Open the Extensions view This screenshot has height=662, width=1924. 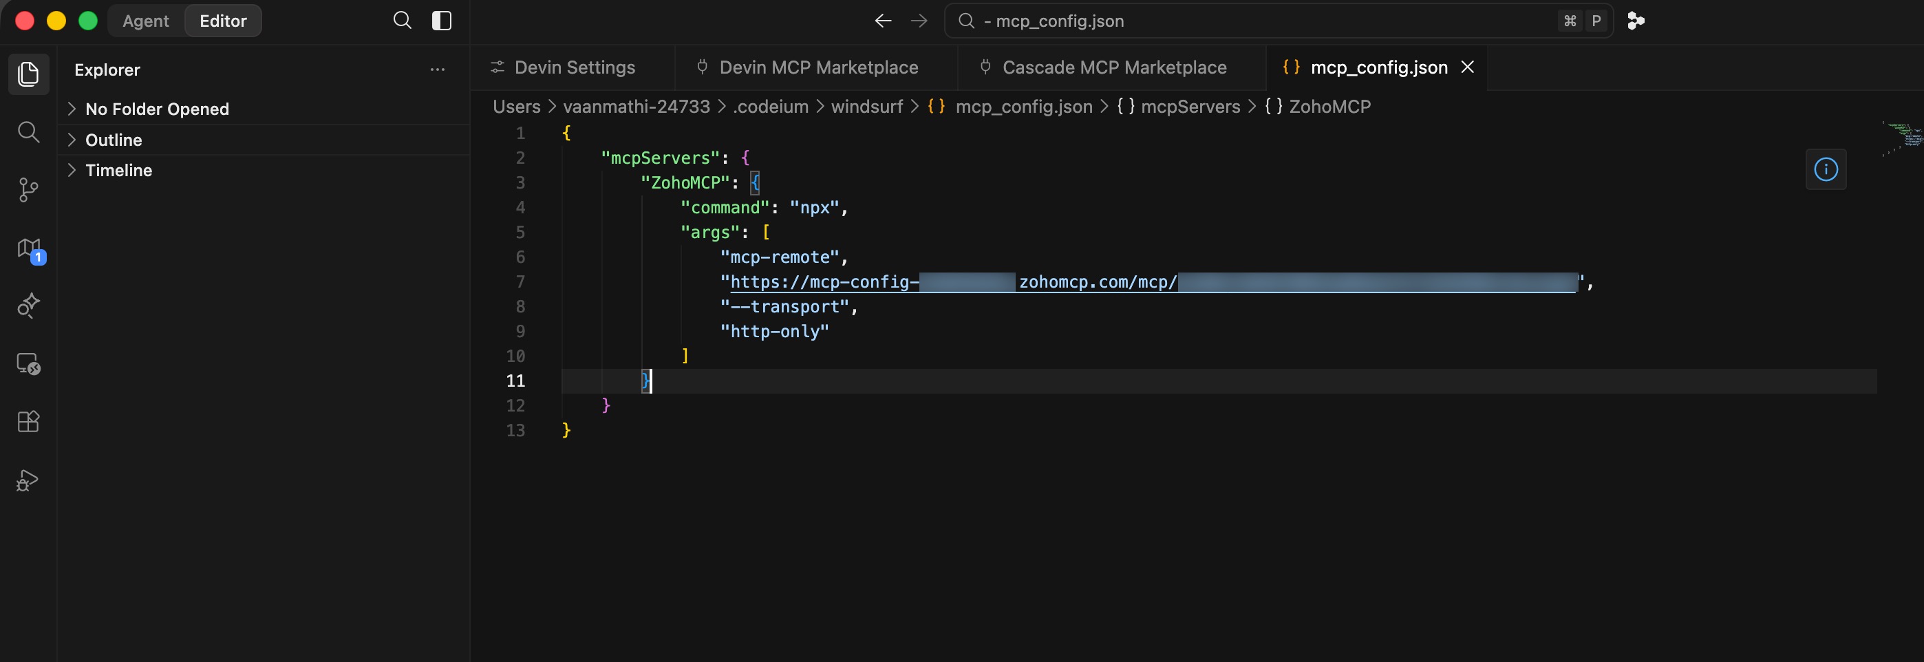pos(28,421)
